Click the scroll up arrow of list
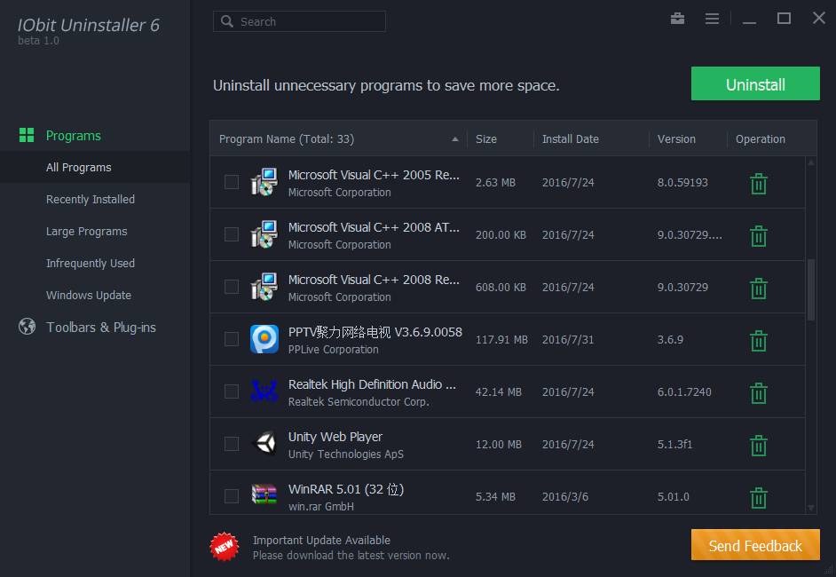The width and height of the screenshot is (836, 577). pos(811,163)
